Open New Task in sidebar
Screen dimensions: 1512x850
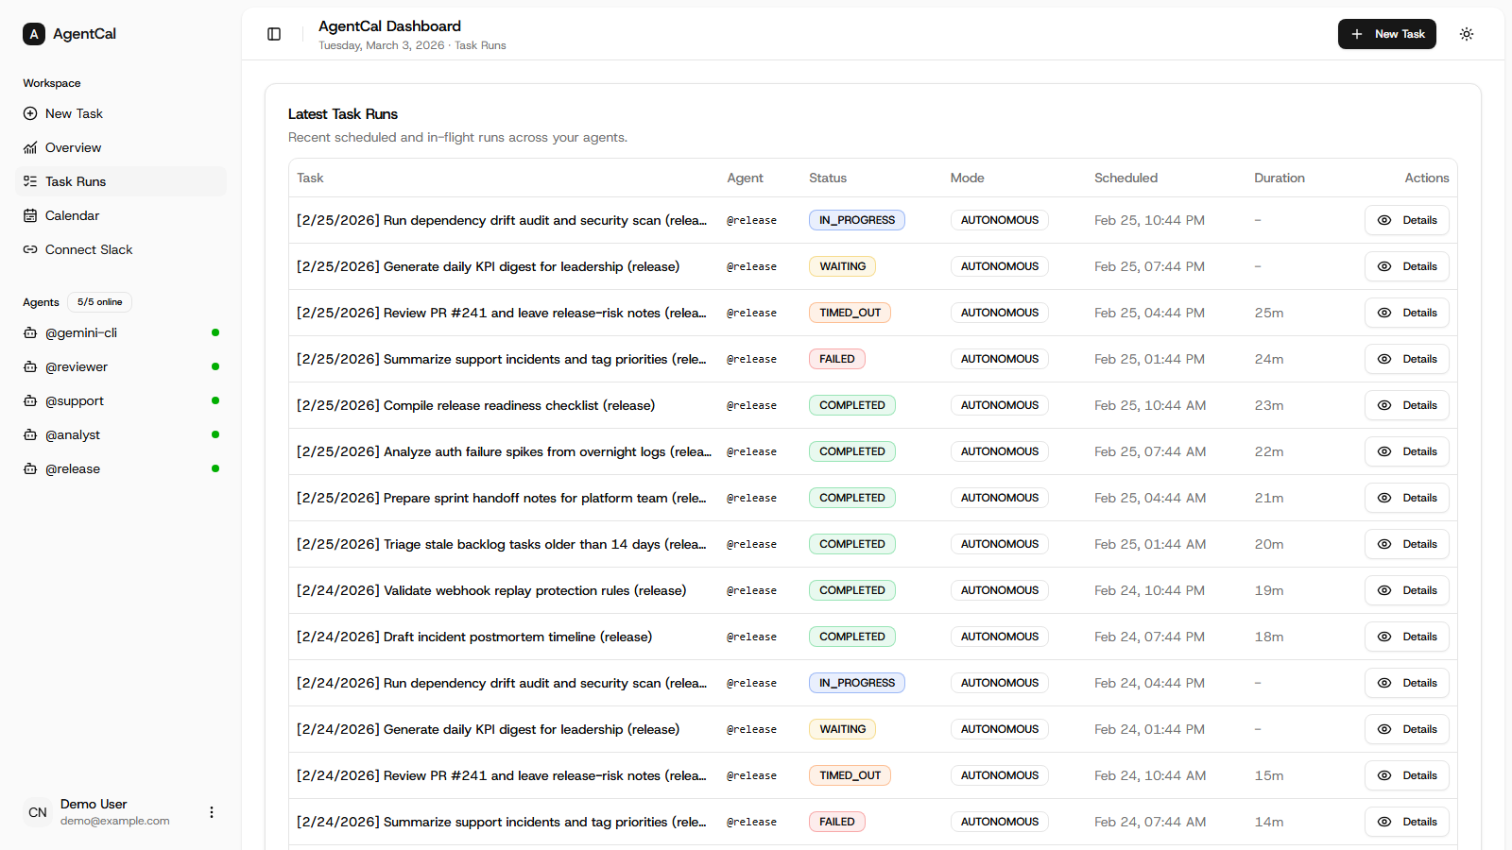[x=121, y=113]
